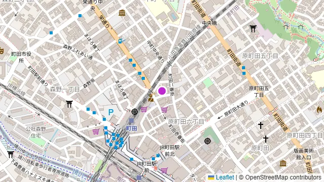Click the 森野一丁目 district label
The height and width of the screenshot is (182, 324).
click(x=65, y=89)
